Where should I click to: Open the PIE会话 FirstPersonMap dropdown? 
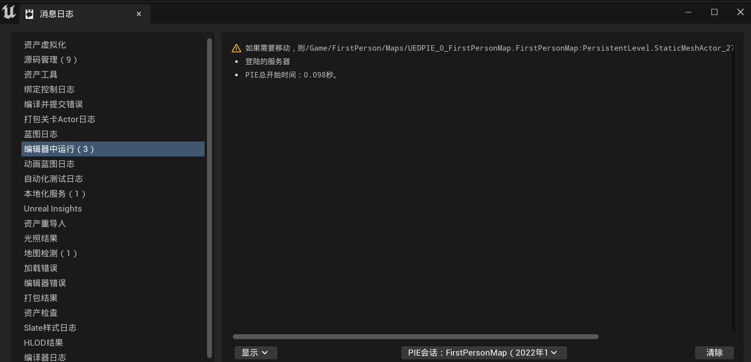[x=484, y=353]
